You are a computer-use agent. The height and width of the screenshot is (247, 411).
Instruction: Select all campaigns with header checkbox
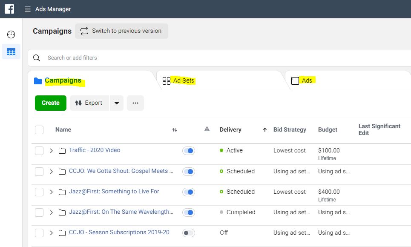click(39, 130)
